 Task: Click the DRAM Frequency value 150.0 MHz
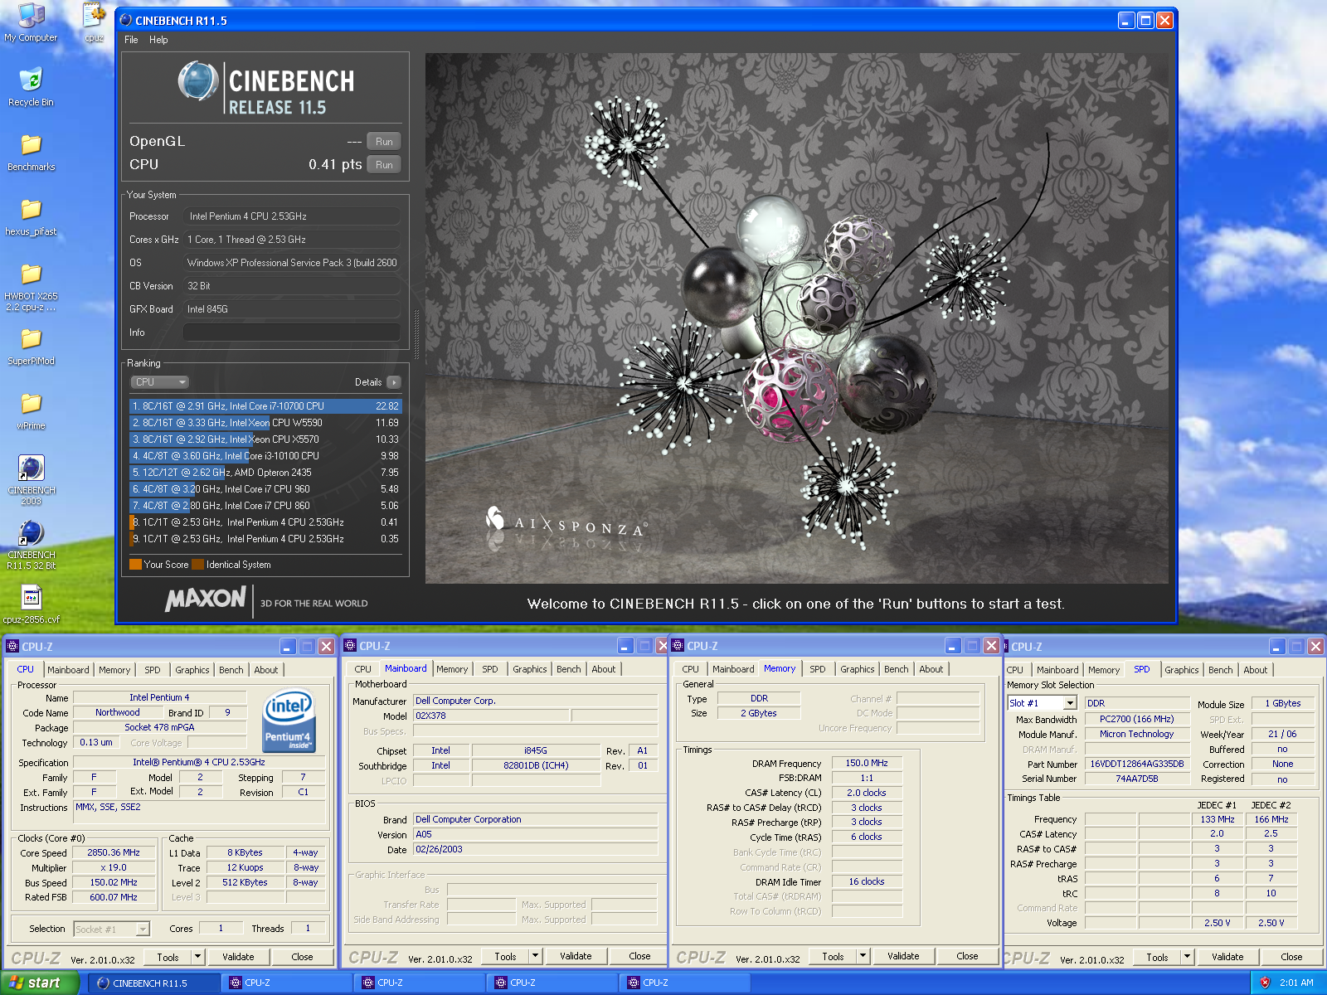point(867,763)
